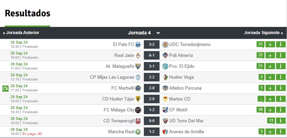Click the plus icon on Mancha Real row
The image size is (287, 138).
270,132
